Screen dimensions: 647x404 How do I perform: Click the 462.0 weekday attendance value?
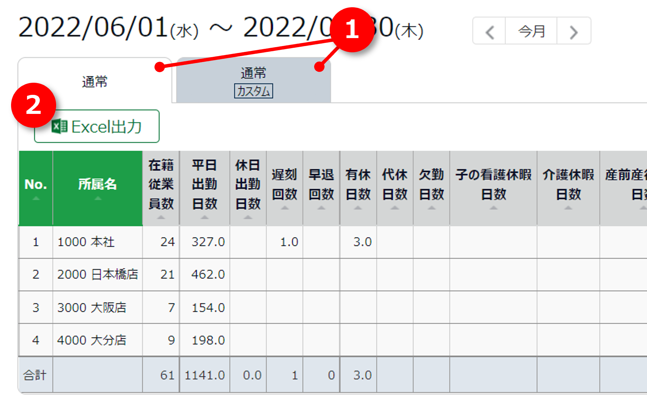pos(208,274)
